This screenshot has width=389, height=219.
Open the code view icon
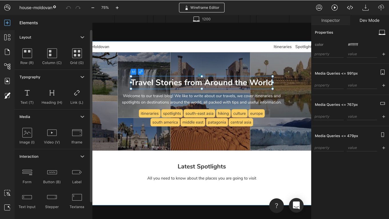[350, 8]
